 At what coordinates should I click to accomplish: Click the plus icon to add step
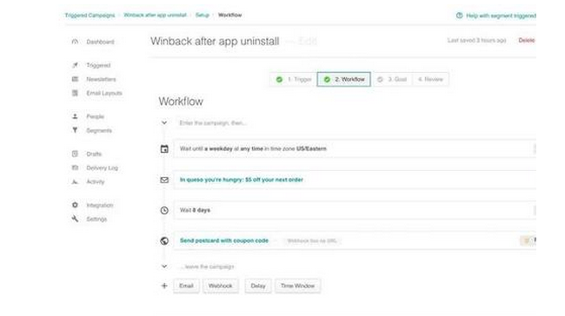164,286
